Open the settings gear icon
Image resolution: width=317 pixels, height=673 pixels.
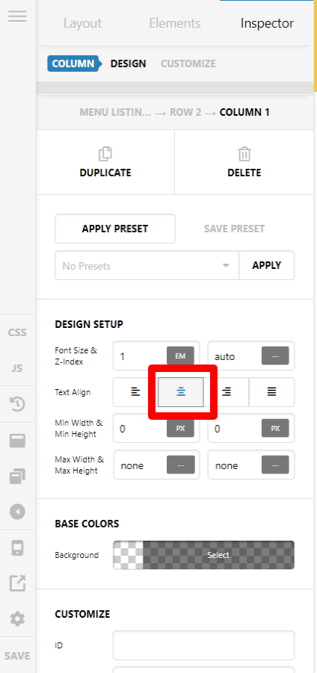point(17,618)
